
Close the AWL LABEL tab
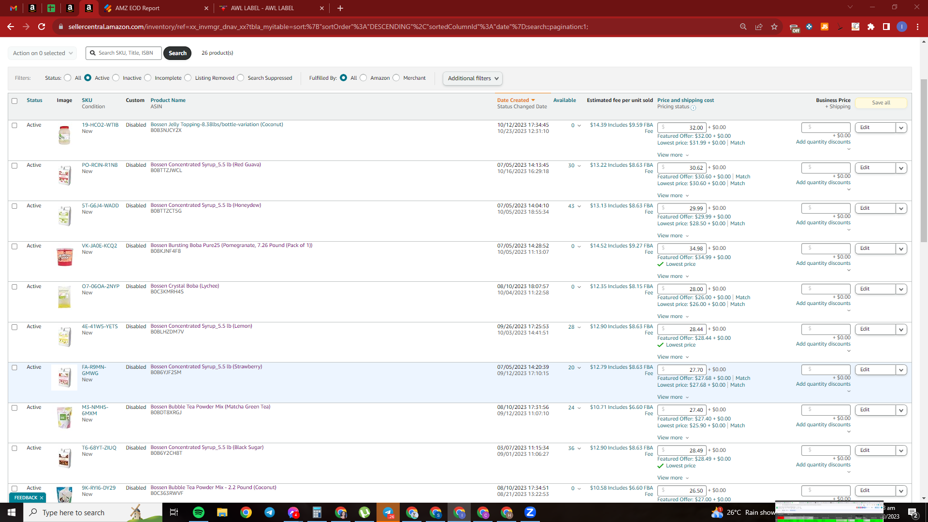[322, 8]
